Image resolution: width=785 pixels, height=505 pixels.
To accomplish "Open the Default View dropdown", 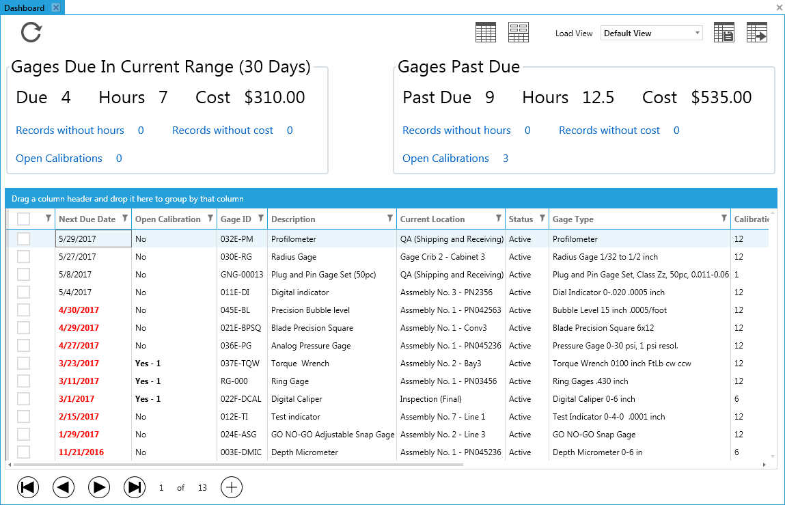I will [x=698, y=32].
